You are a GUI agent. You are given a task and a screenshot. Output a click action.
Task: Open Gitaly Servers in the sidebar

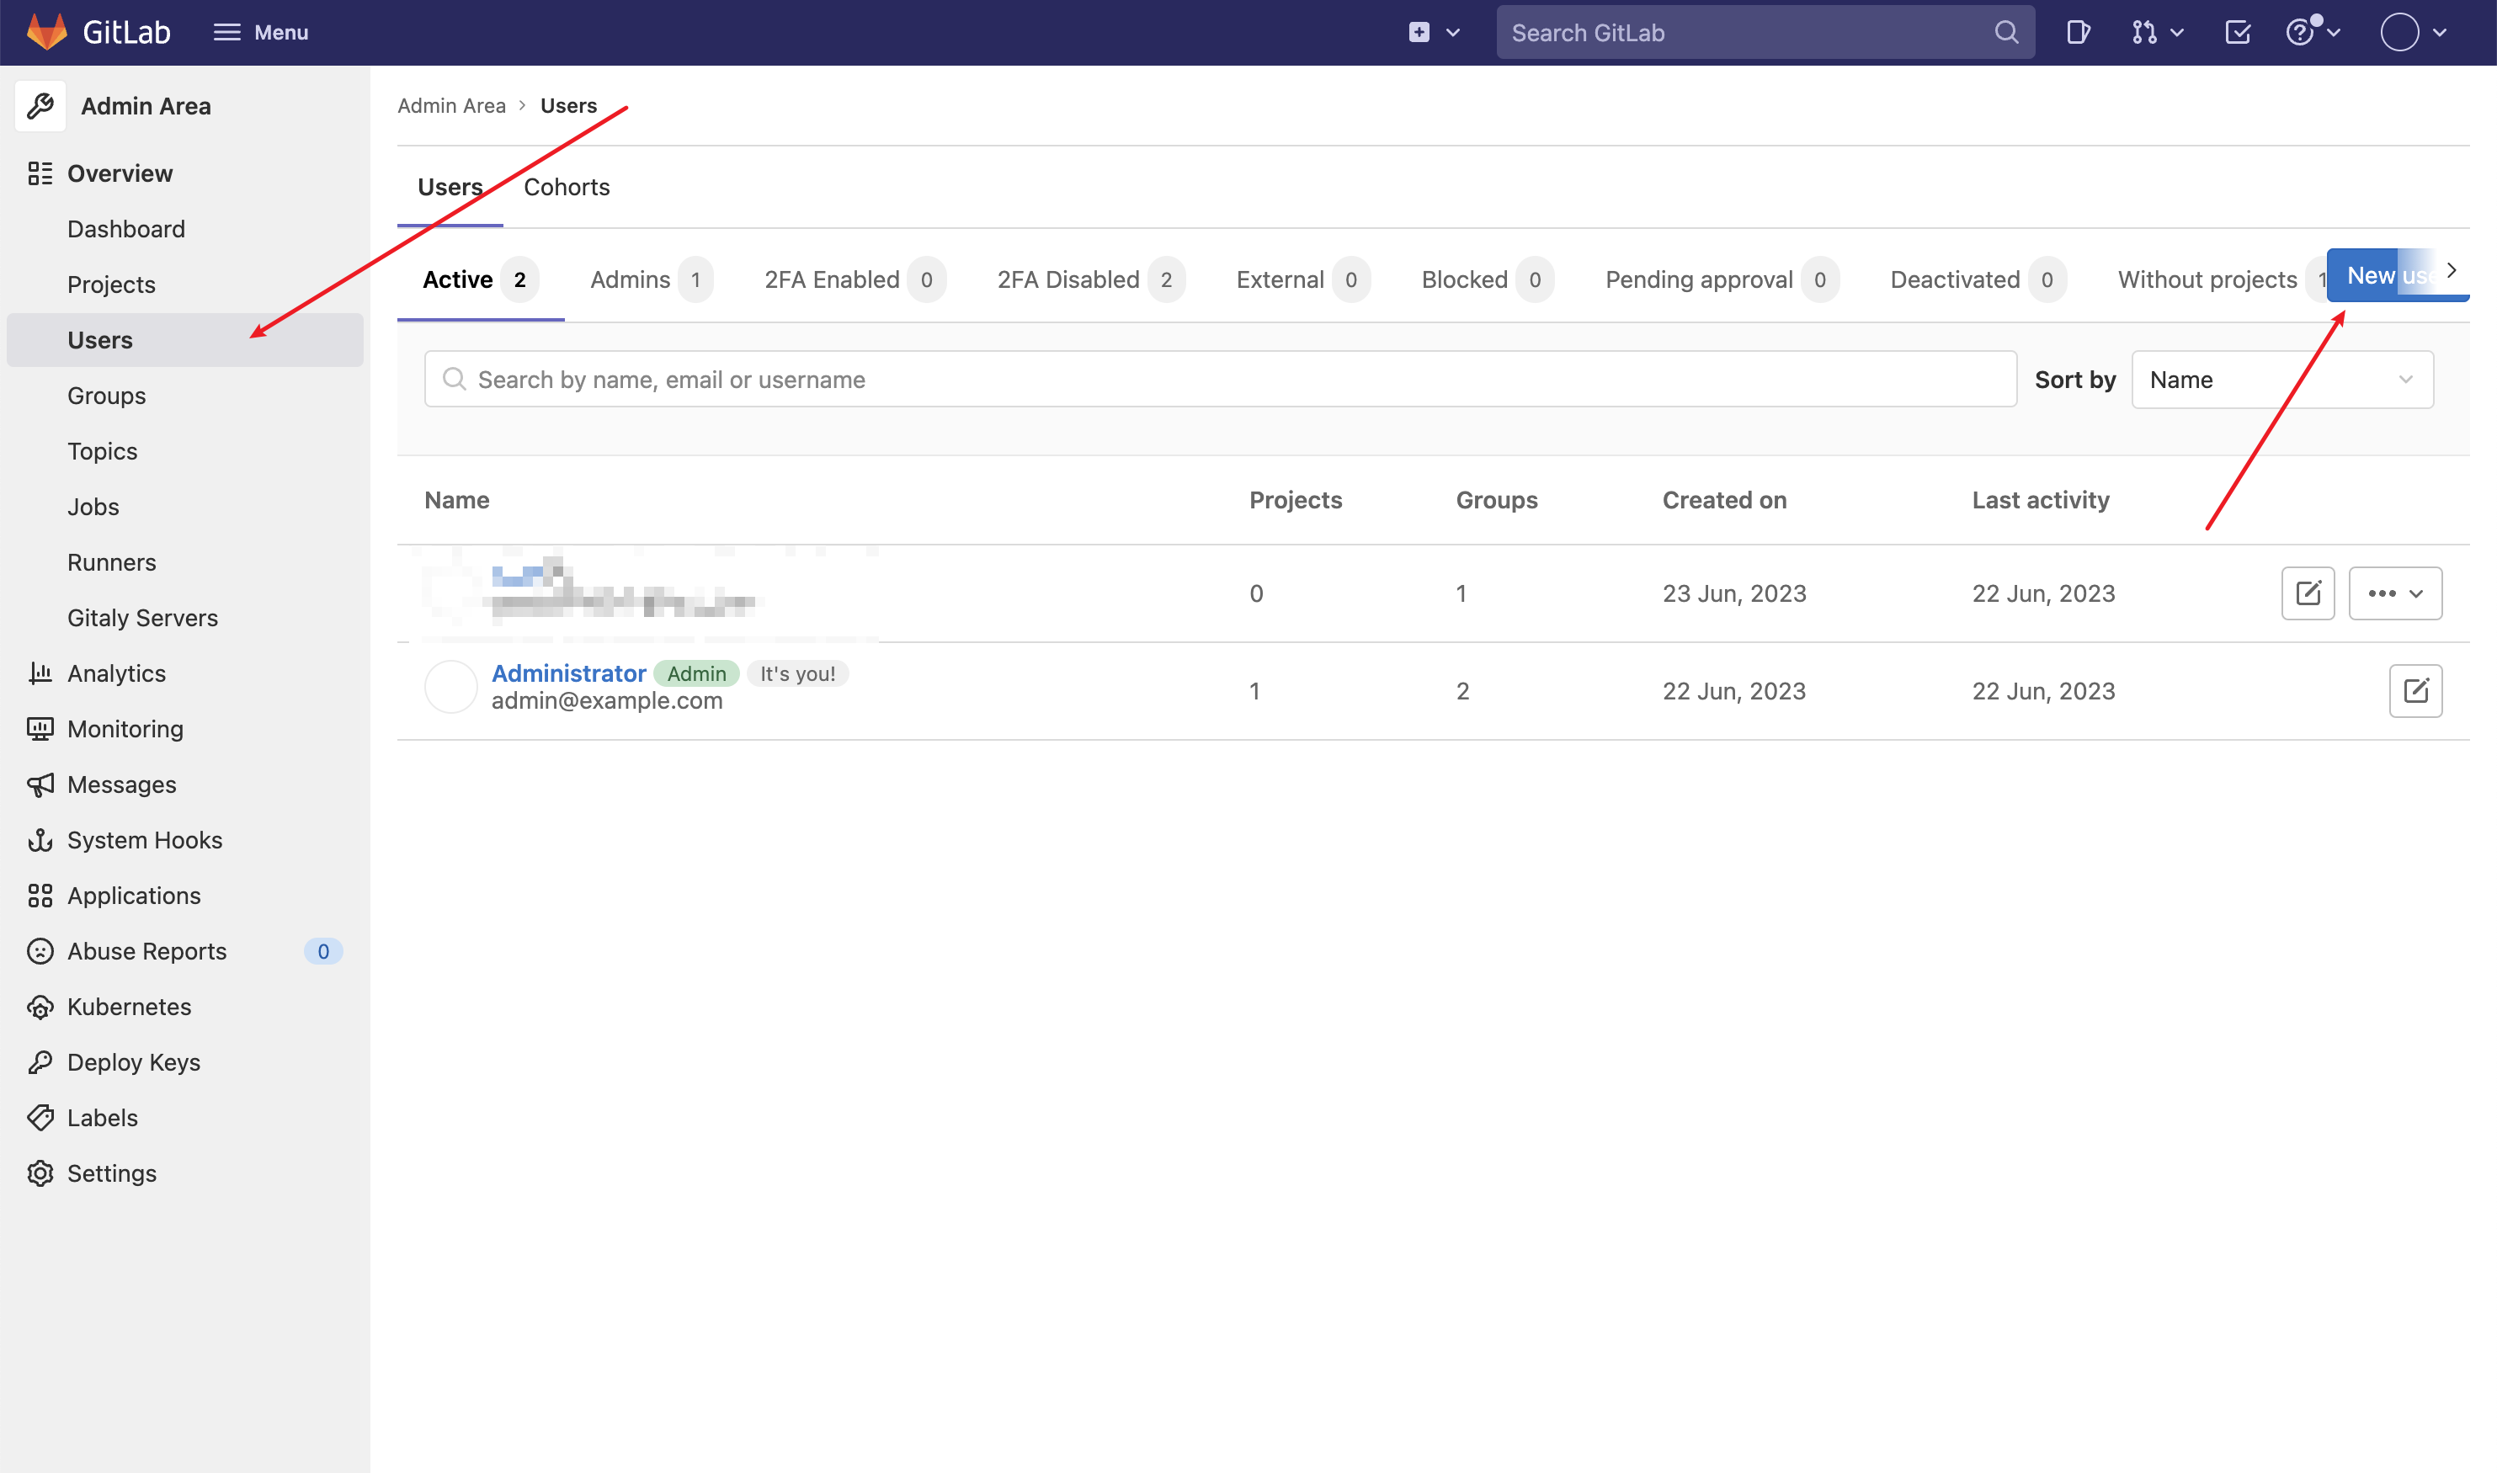[142, 619]
